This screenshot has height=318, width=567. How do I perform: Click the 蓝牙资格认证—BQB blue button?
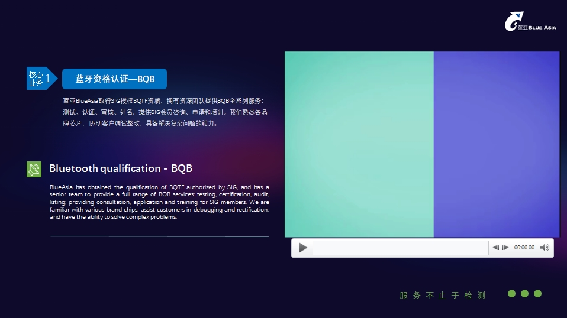tap(114, 79)
